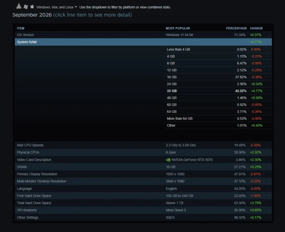This screenshot has height=232, width=285.
Task: Click the 'English' language value
Action: (171, 188)
